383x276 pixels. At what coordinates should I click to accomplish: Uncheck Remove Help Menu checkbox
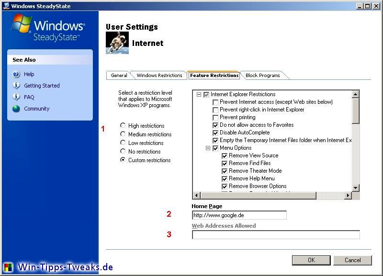point(225,179)
